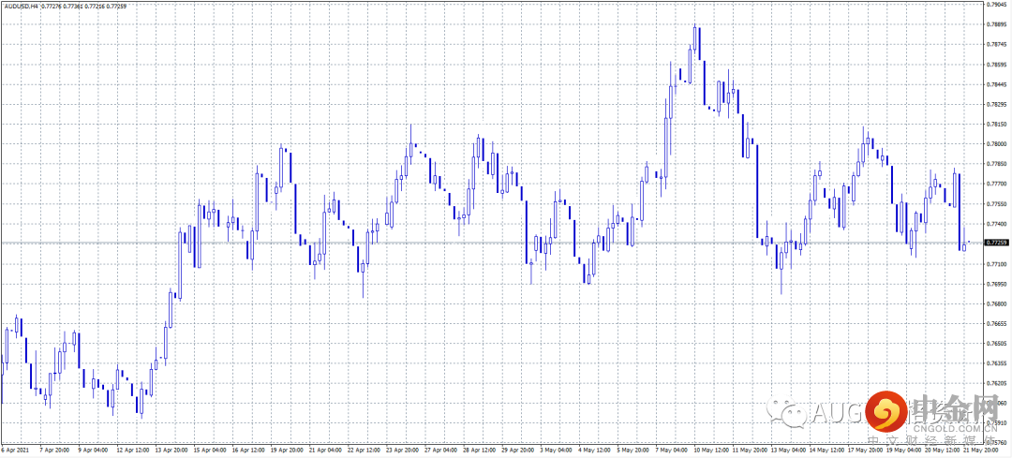The height and width of the screenshot is (458, 1012).
Task: Click the 14 May 12:00 date label
Action: pyautogui.click(x=828, y=449)
